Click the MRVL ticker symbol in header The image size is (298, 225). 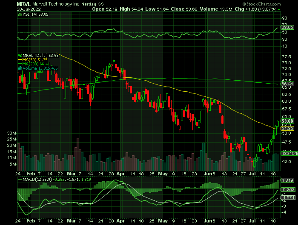[x=24, y=3]
